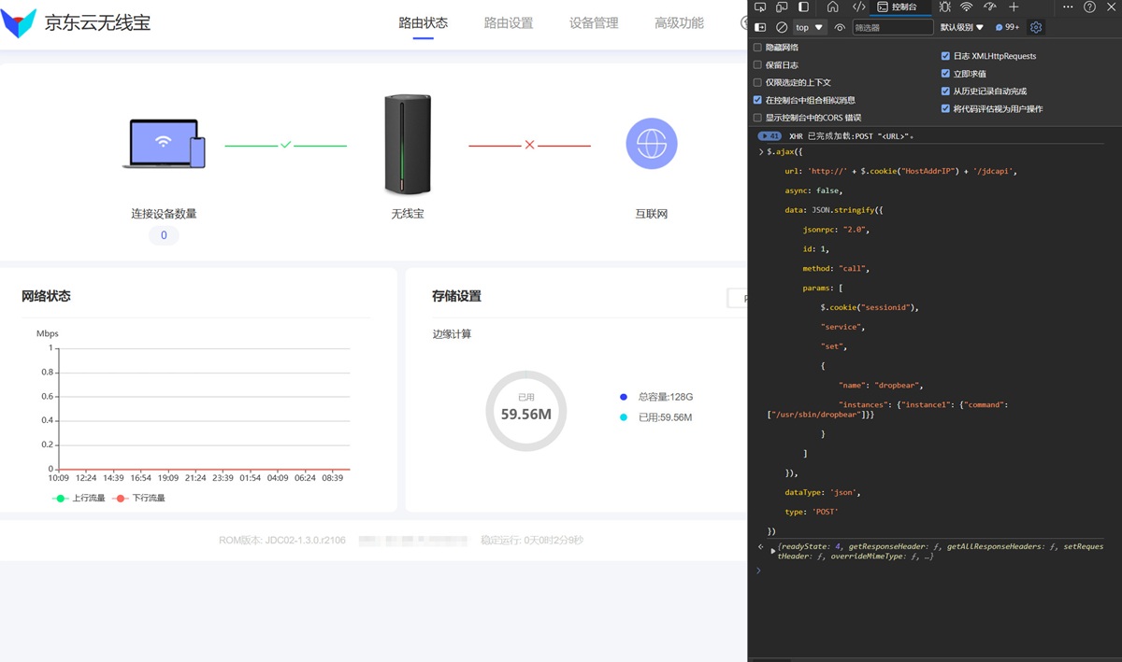Image resolution: width=1122 pixels, height=662 pixels.
Task: Expand the readyState result object arrow
Action: point(772,551)
